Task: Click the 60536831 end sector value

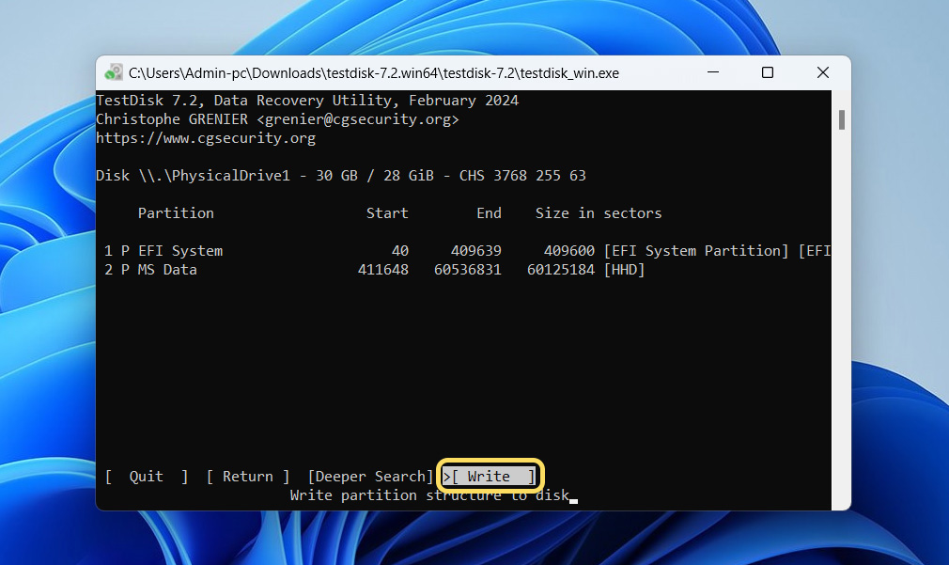Action: point(467,270)
